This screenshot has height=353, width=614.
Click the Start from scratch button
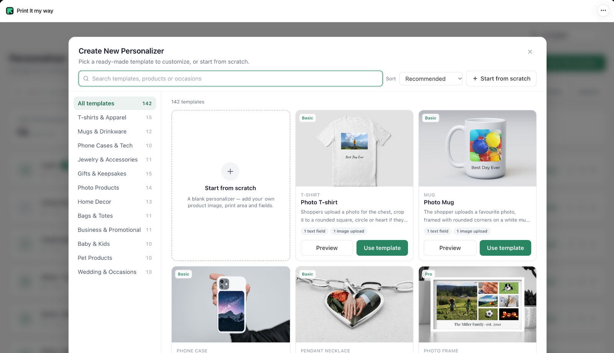tap(501, 78)
